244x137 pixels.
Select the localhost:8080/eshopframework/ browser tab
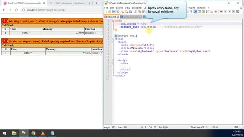click(24, 3)
